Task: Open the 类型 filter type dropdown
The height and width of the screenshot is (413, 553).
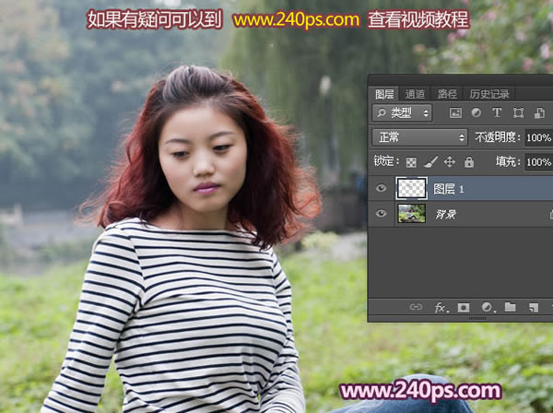Action: click(403, 112)
